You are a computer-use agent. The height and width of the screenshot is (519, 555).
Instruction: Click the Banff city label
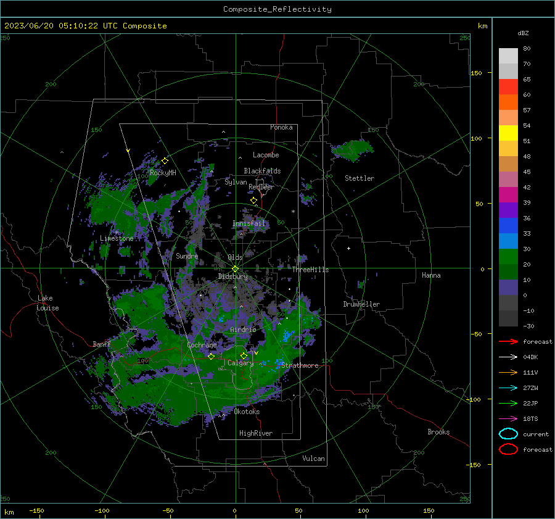pyautogui.click(x=102, y=344)
